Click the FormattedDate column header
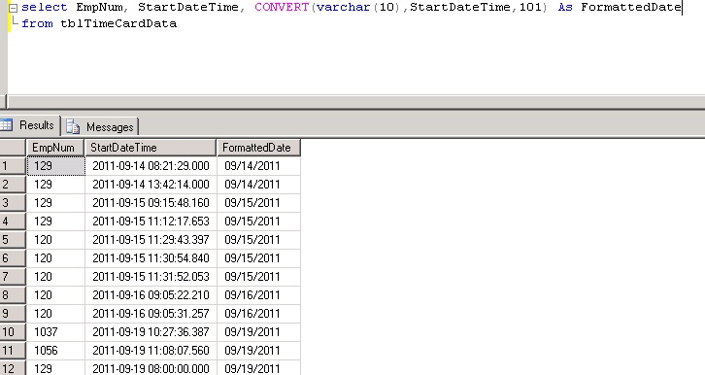 pyautogui.click(x=258, y=148)
